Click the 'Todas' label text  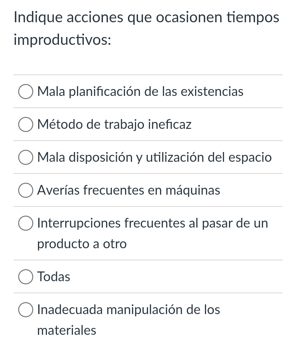pos(53,276)
